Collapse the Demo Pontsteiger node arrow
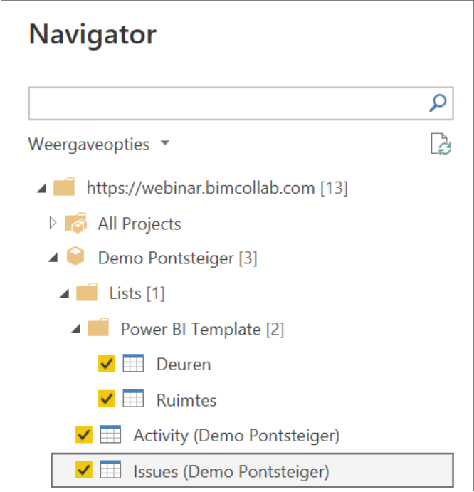 click(x=53, y=258)
